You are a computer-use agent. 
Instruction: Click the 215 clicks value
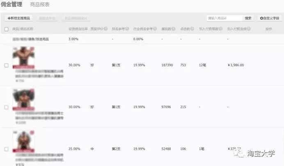pos(183,107)
